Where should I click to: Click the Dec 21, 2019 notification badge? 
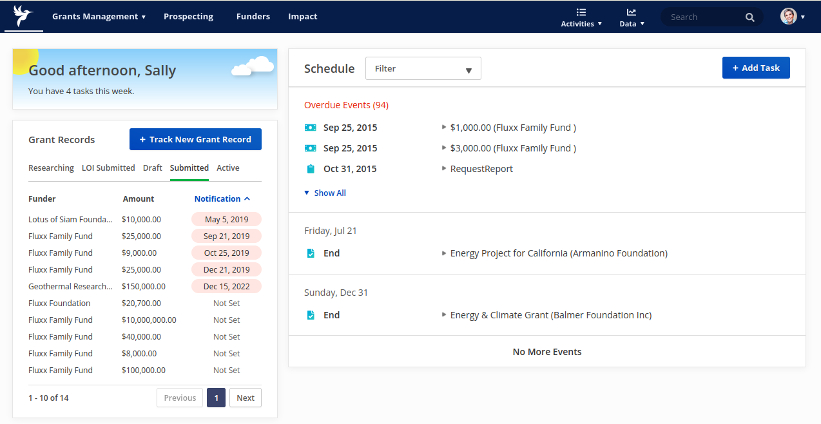tap(226, 269)
